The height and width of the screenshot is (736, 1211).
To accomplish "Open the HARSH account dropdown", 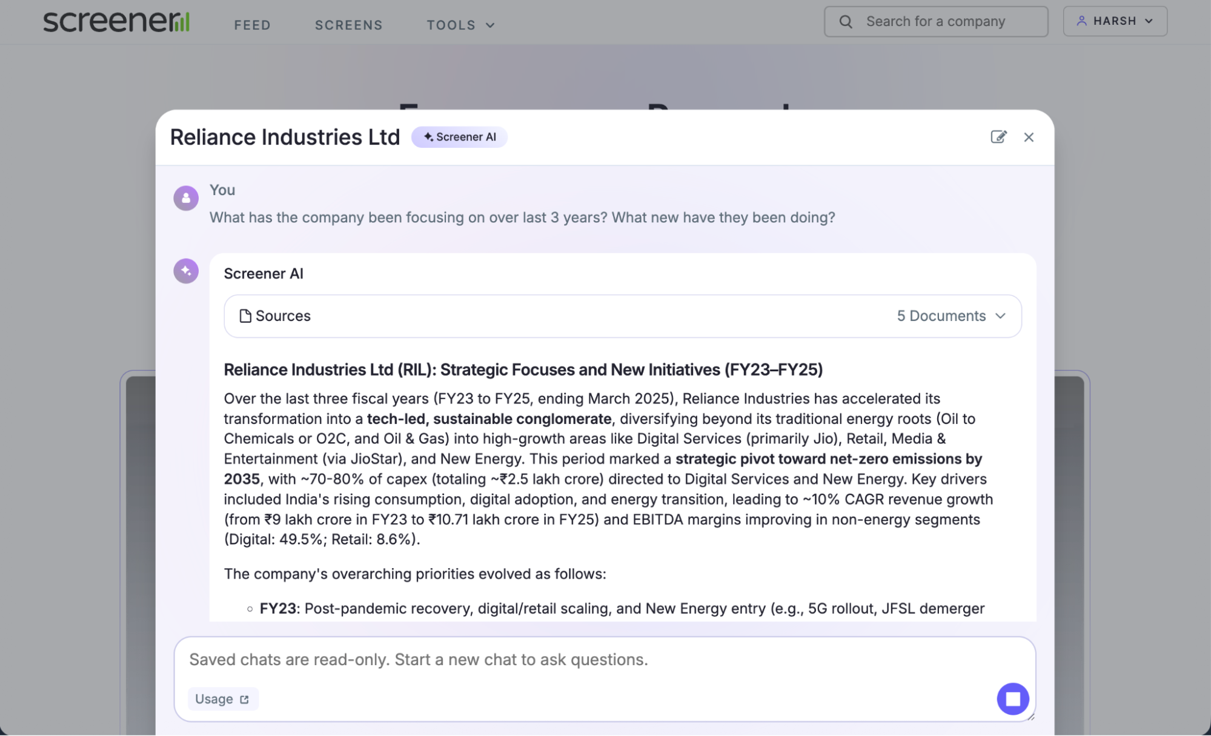I will coord(1115,21).
